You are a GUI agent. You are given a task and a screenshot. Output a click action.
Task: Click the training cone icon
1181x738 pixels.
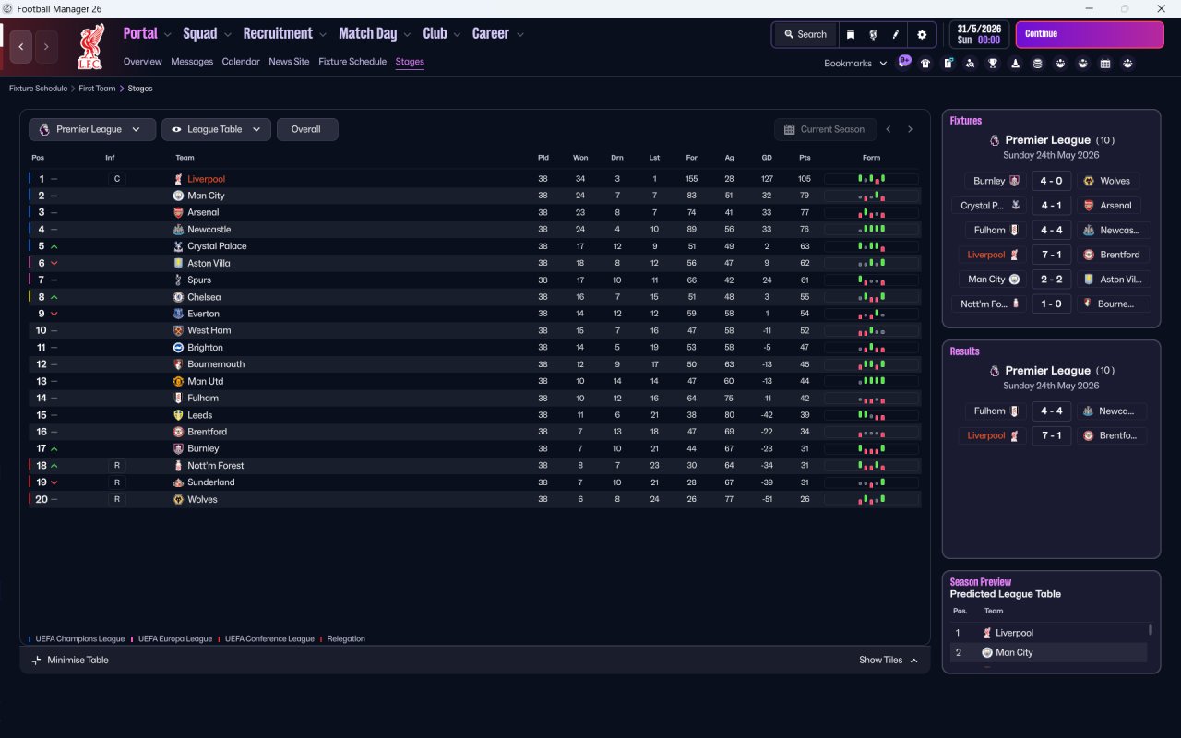(x=1015, y=64)
